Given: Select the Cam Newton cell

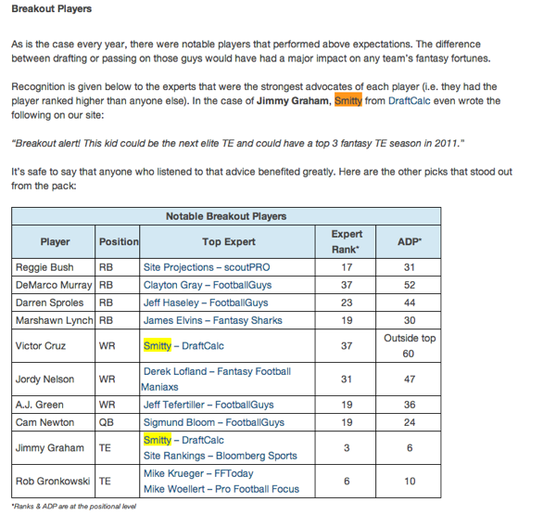Looking at the screenshot, I should coord(54,422).
